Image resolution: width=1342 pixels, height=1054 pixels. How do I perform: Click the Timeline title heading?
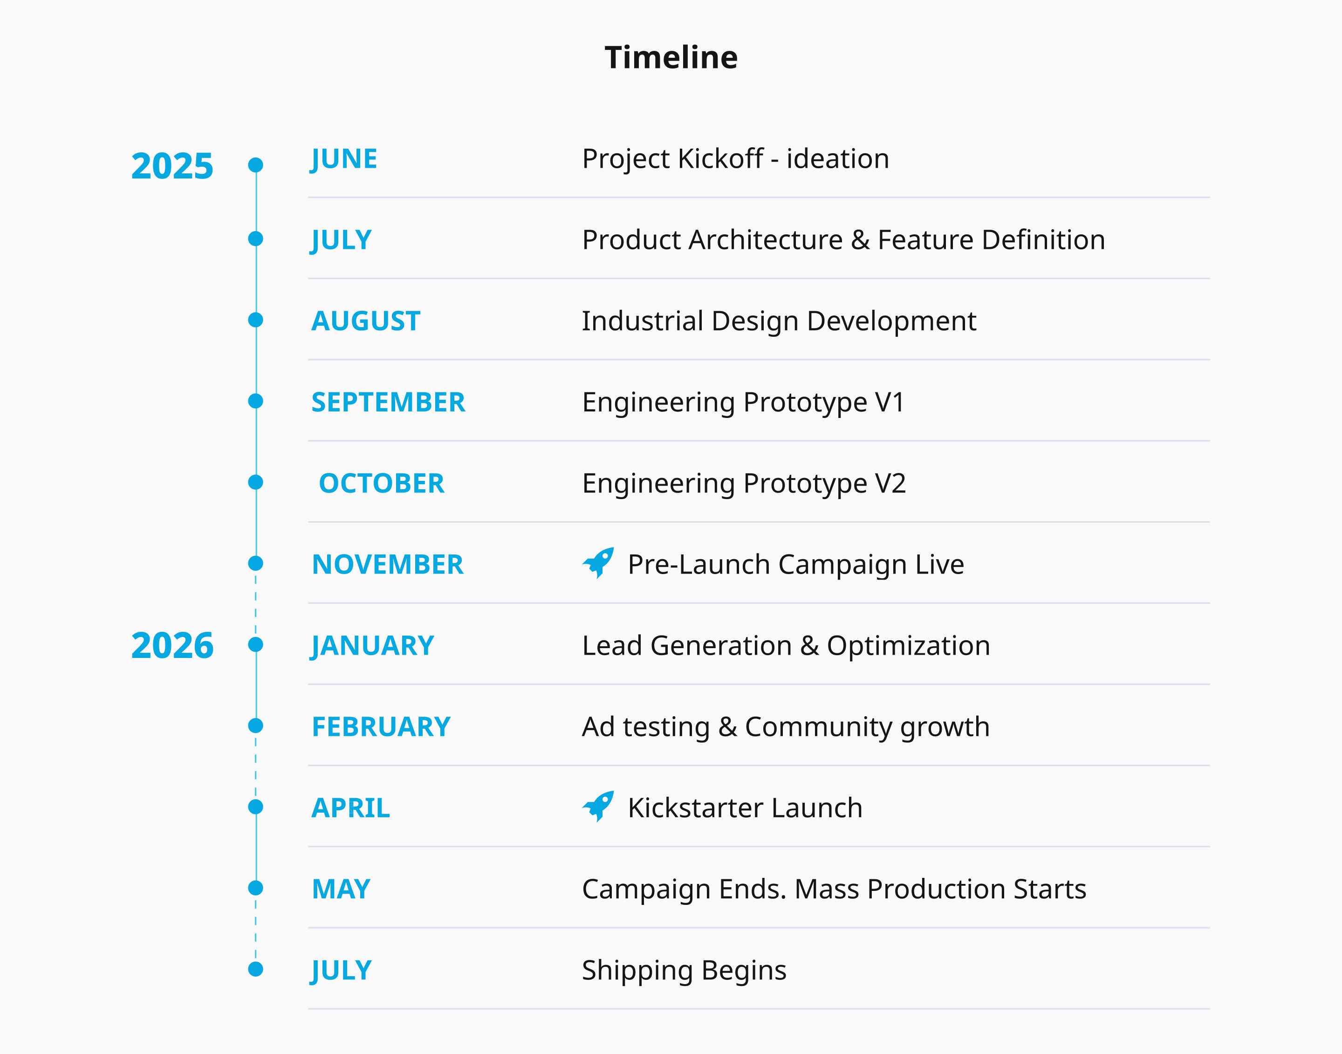(x=671, y=57)
